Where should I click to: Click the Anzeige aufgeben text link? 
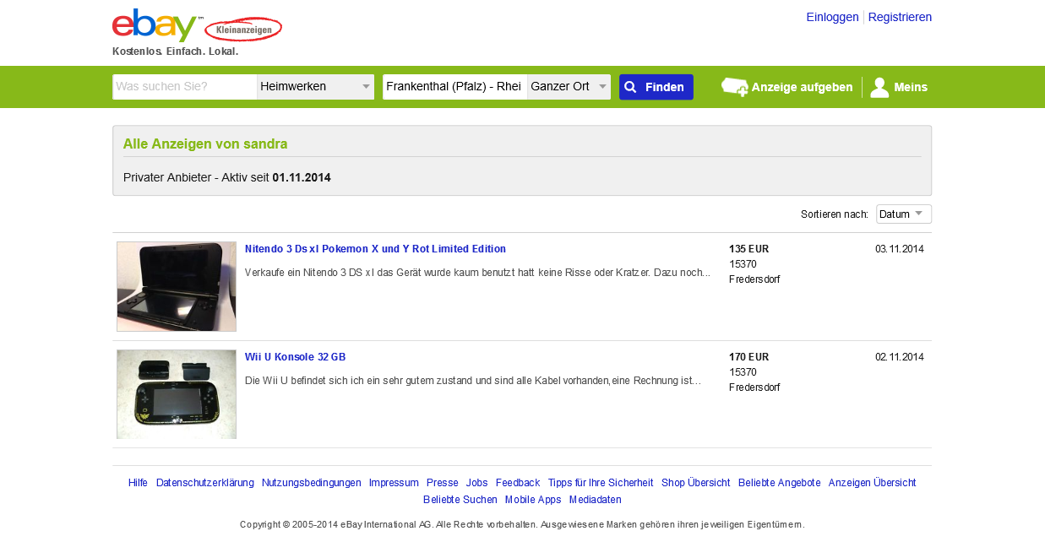pyautogui.click(x=802, y=87)
